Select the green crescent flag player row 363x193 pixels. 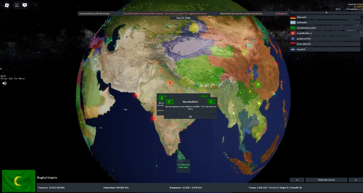pyautogui.click(x=325, y=28)
